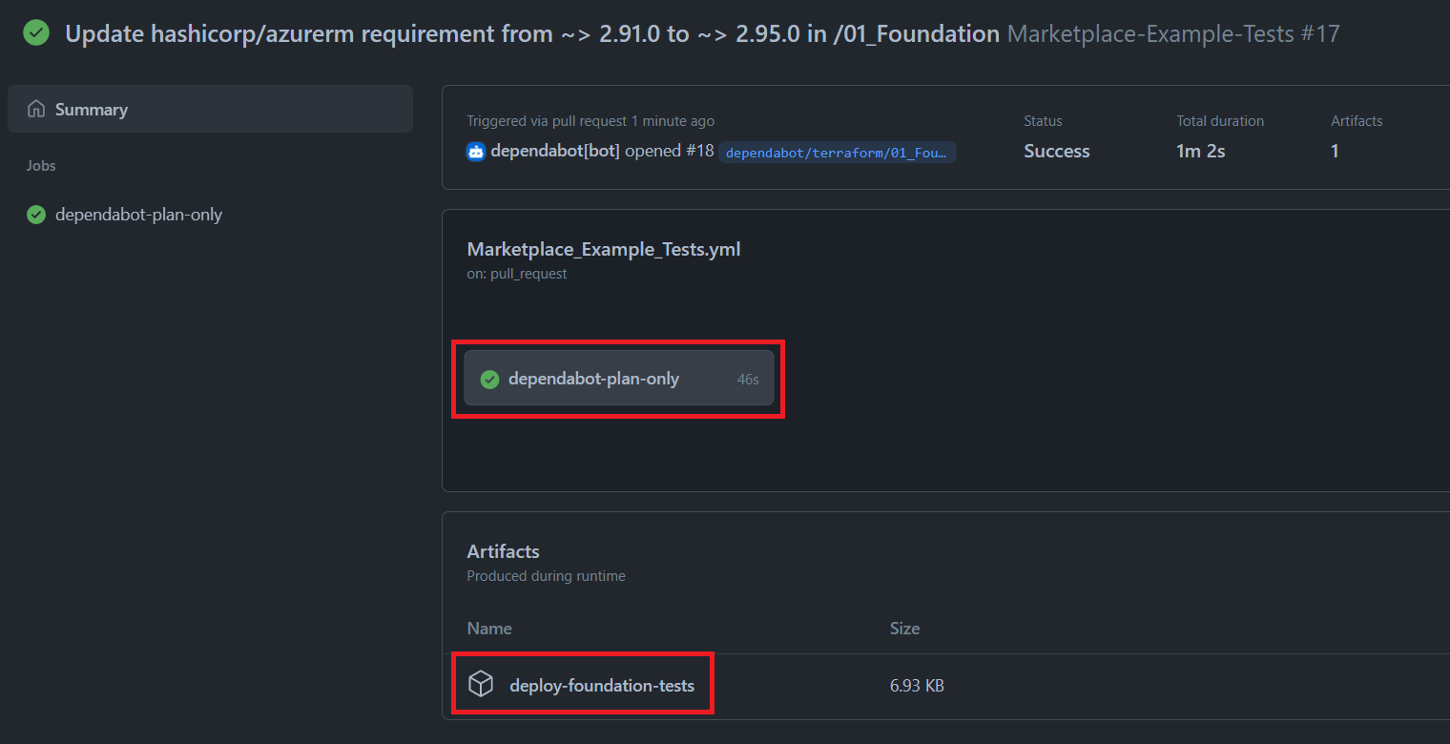Click the Status label above Success
Screen dimensions: 1450x744
[1043, 121]
